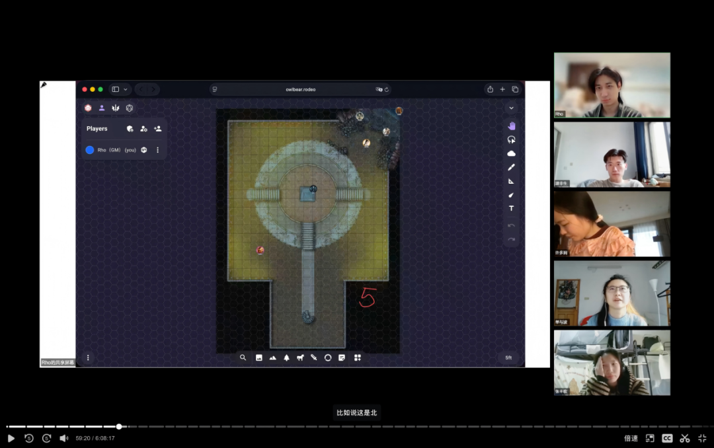Click the mount horse icon in dock
The width and height of the screenshot is (714, 448).
tap(300, 357)
